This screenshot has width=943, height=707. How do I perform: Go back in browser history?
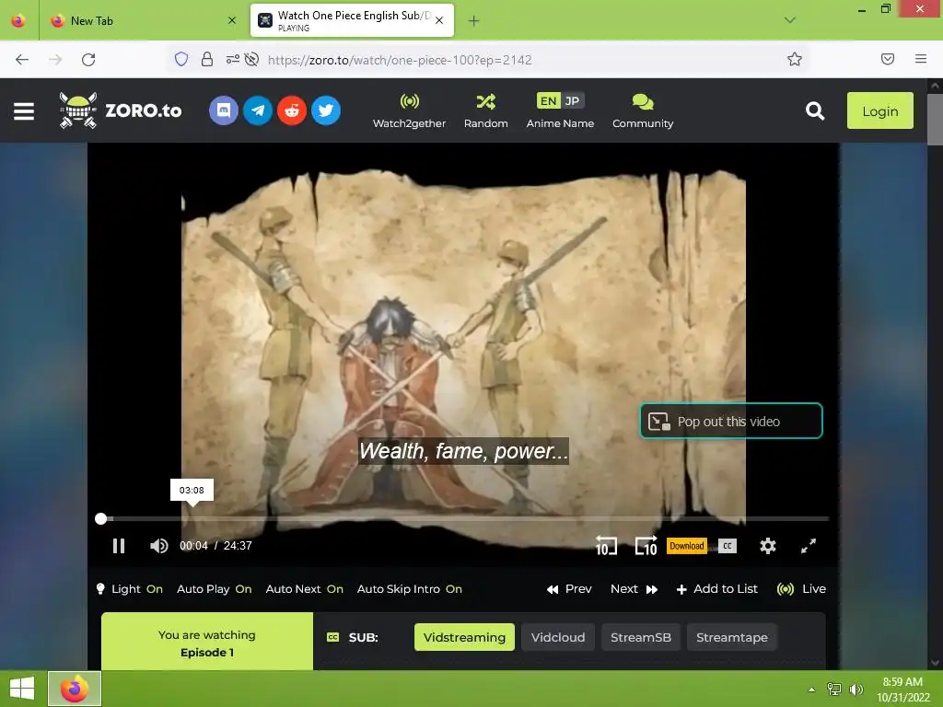point(22,60)
